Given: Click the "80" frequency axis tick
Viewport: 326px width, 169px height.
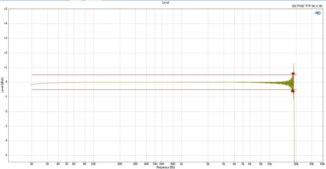Looking at the screenshot, I should [85, 164].
